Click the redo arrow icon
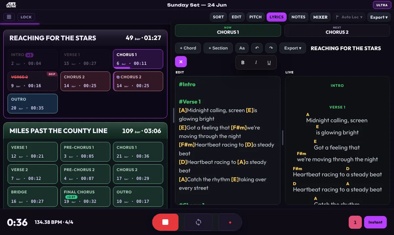Screen dimensions: 394x235 (x=271, y=48)
